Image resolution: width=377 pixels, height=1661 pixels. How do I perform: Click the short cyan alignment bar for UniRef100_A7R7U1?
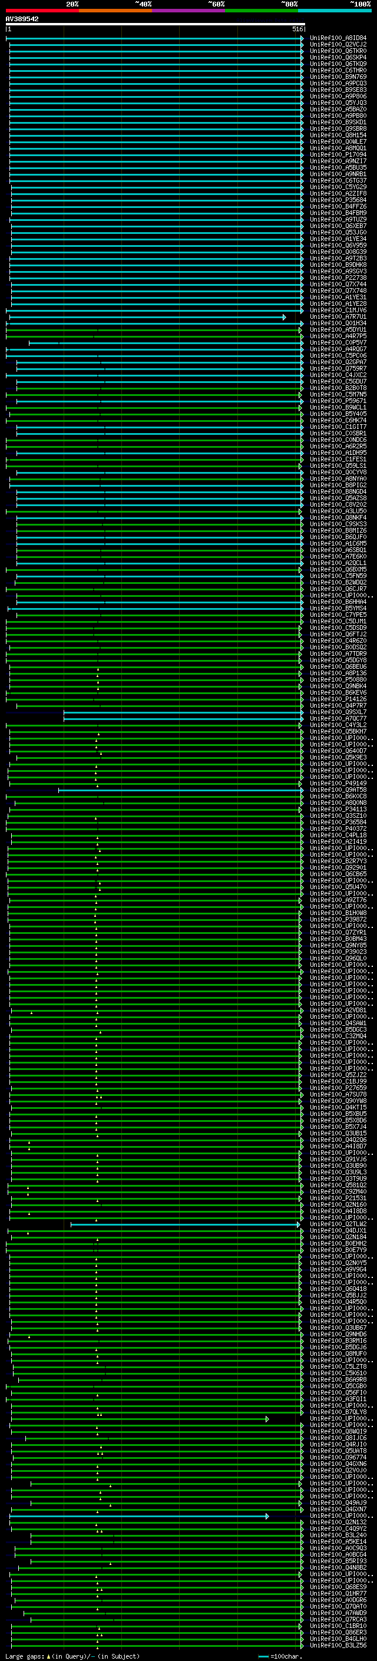click(x=148, y=316)
